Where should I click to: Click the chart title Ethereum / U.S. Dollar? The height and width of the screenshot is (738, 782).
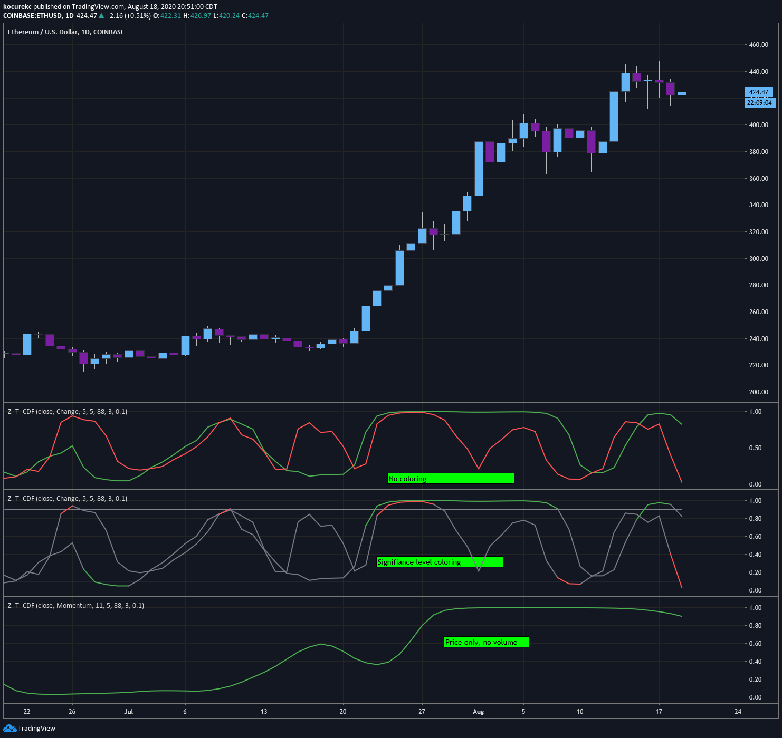click(66, 32)
